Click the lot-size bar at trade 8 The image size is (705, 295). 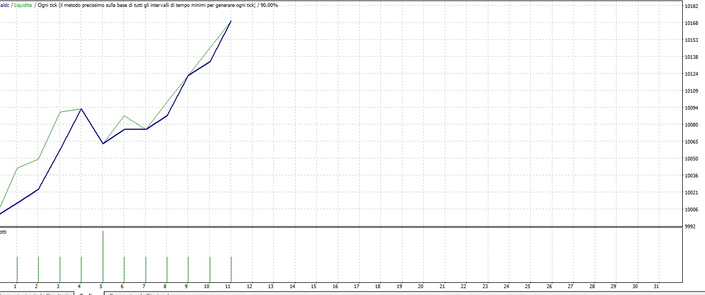pyautogui.click(x=167, y=270)
